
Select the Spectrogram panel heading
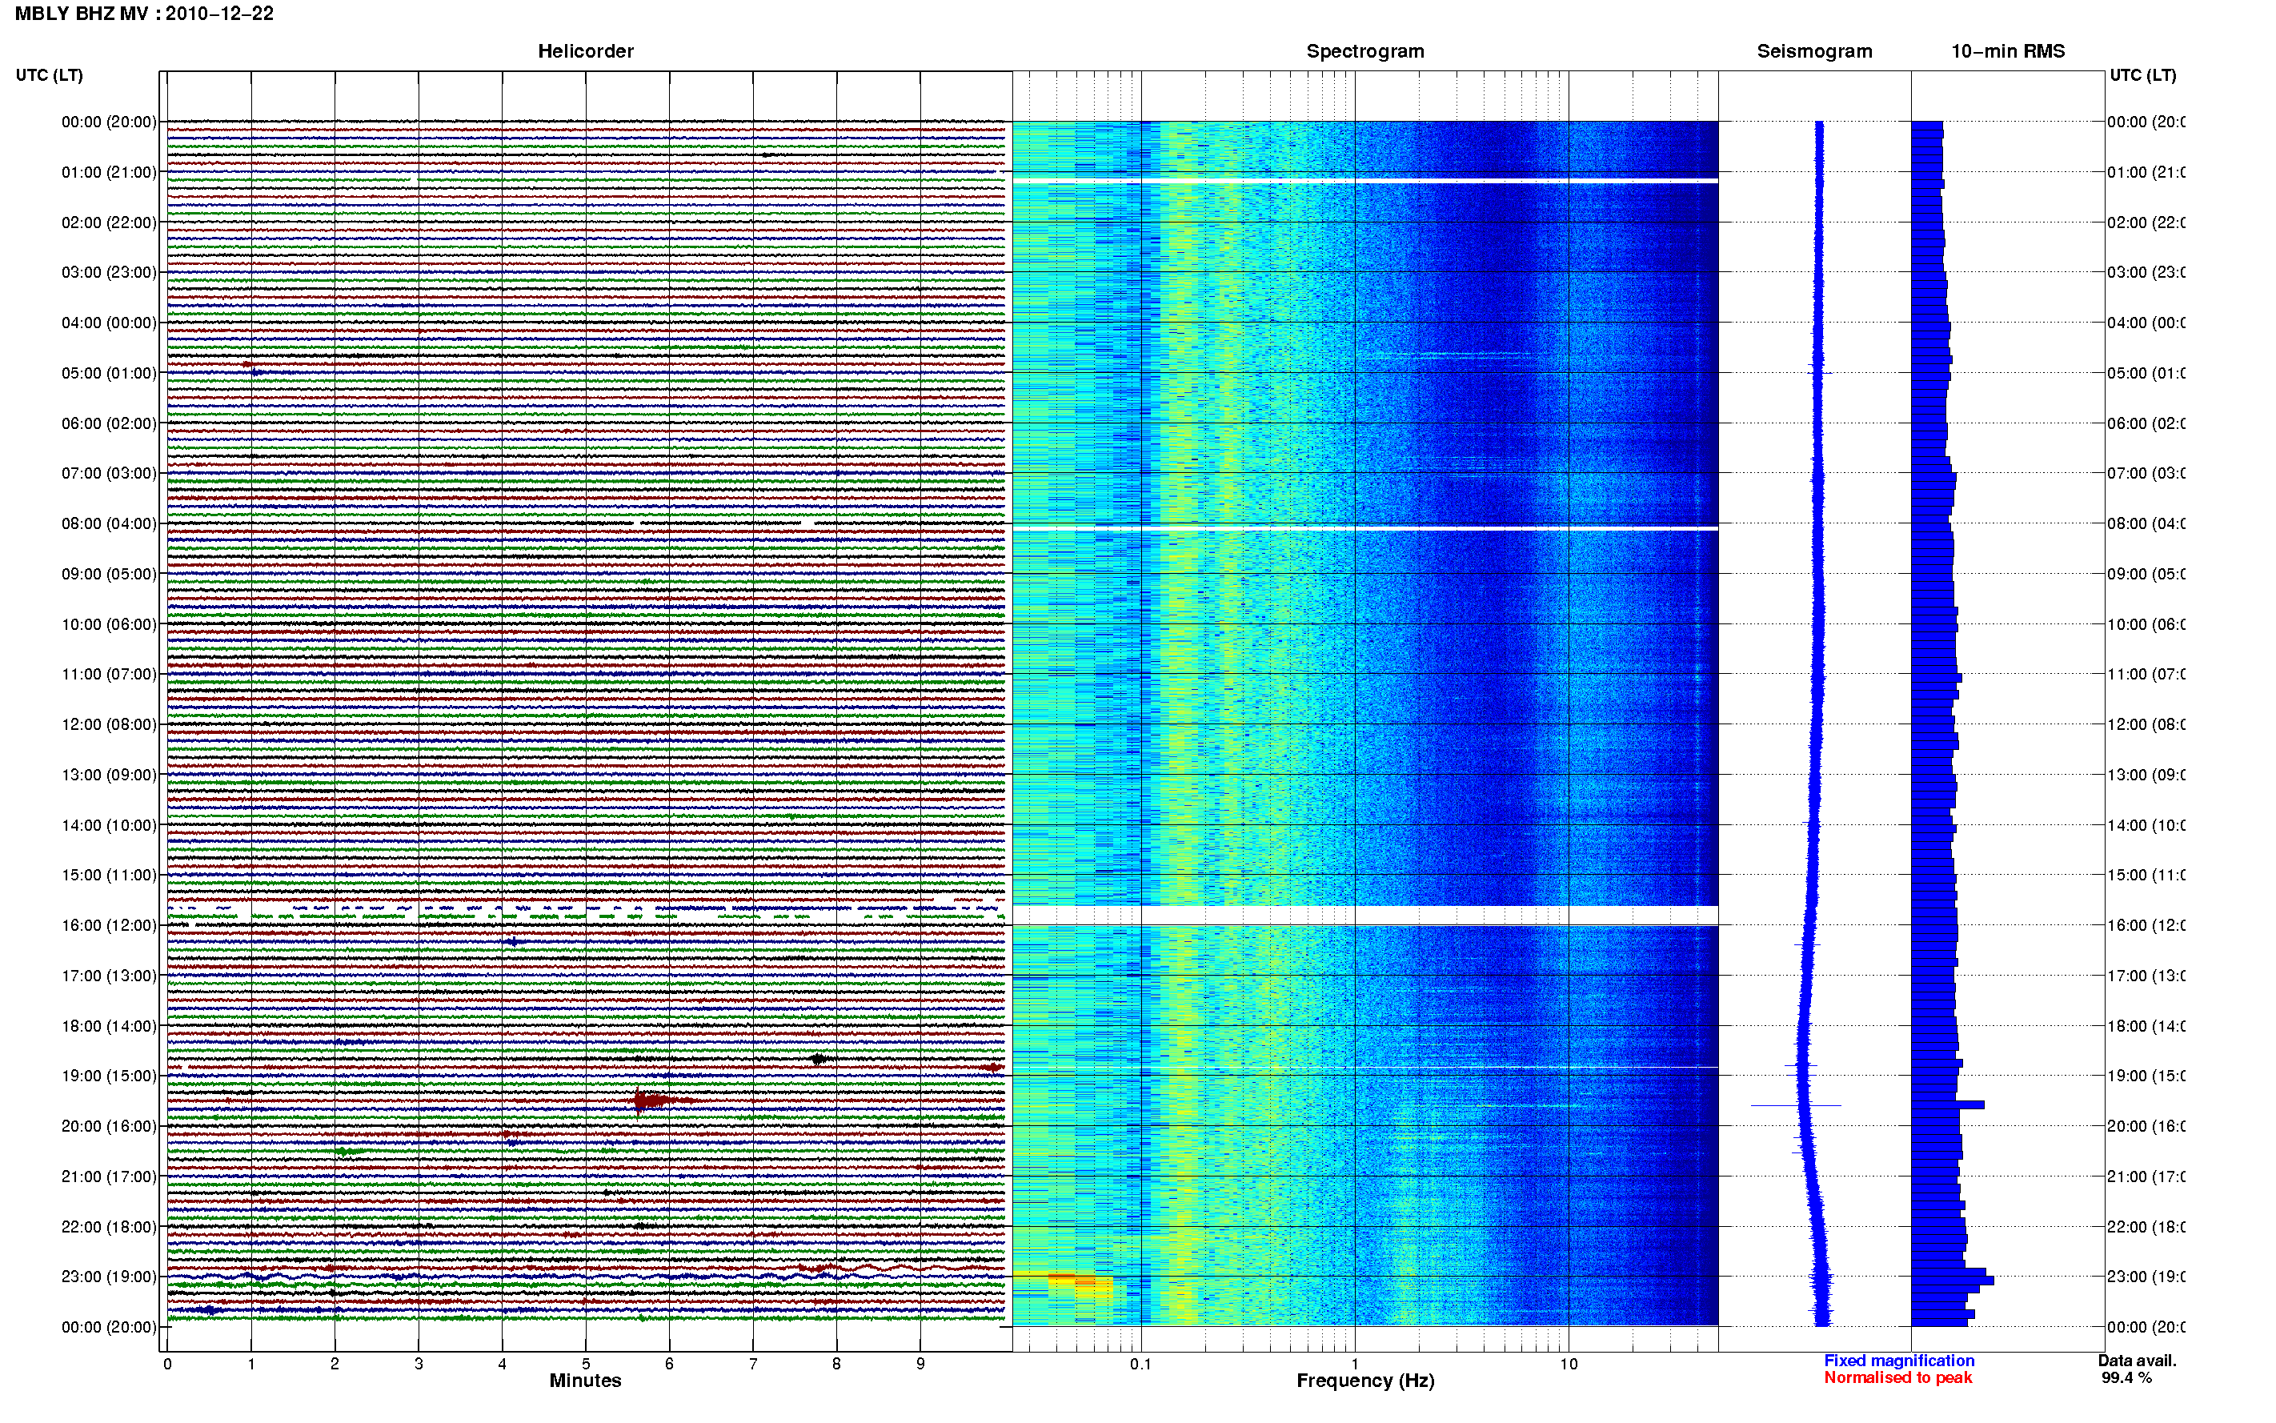pos(1364,52)
